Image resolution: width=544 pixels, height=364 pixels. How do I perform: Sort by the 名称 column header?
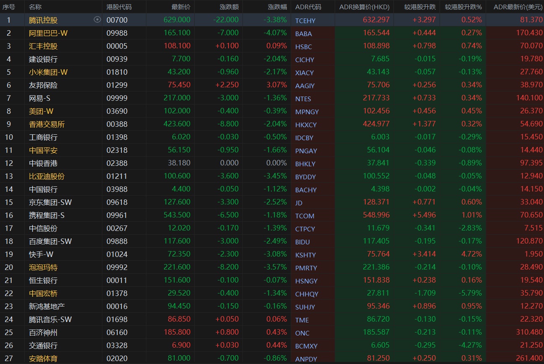click(35, 7)
